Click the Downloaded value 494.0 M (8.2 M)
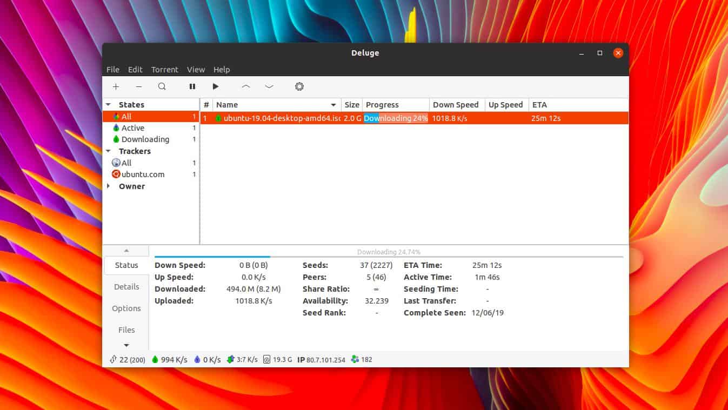Viewport: 728px width, 410px height. tap(253, 289)
